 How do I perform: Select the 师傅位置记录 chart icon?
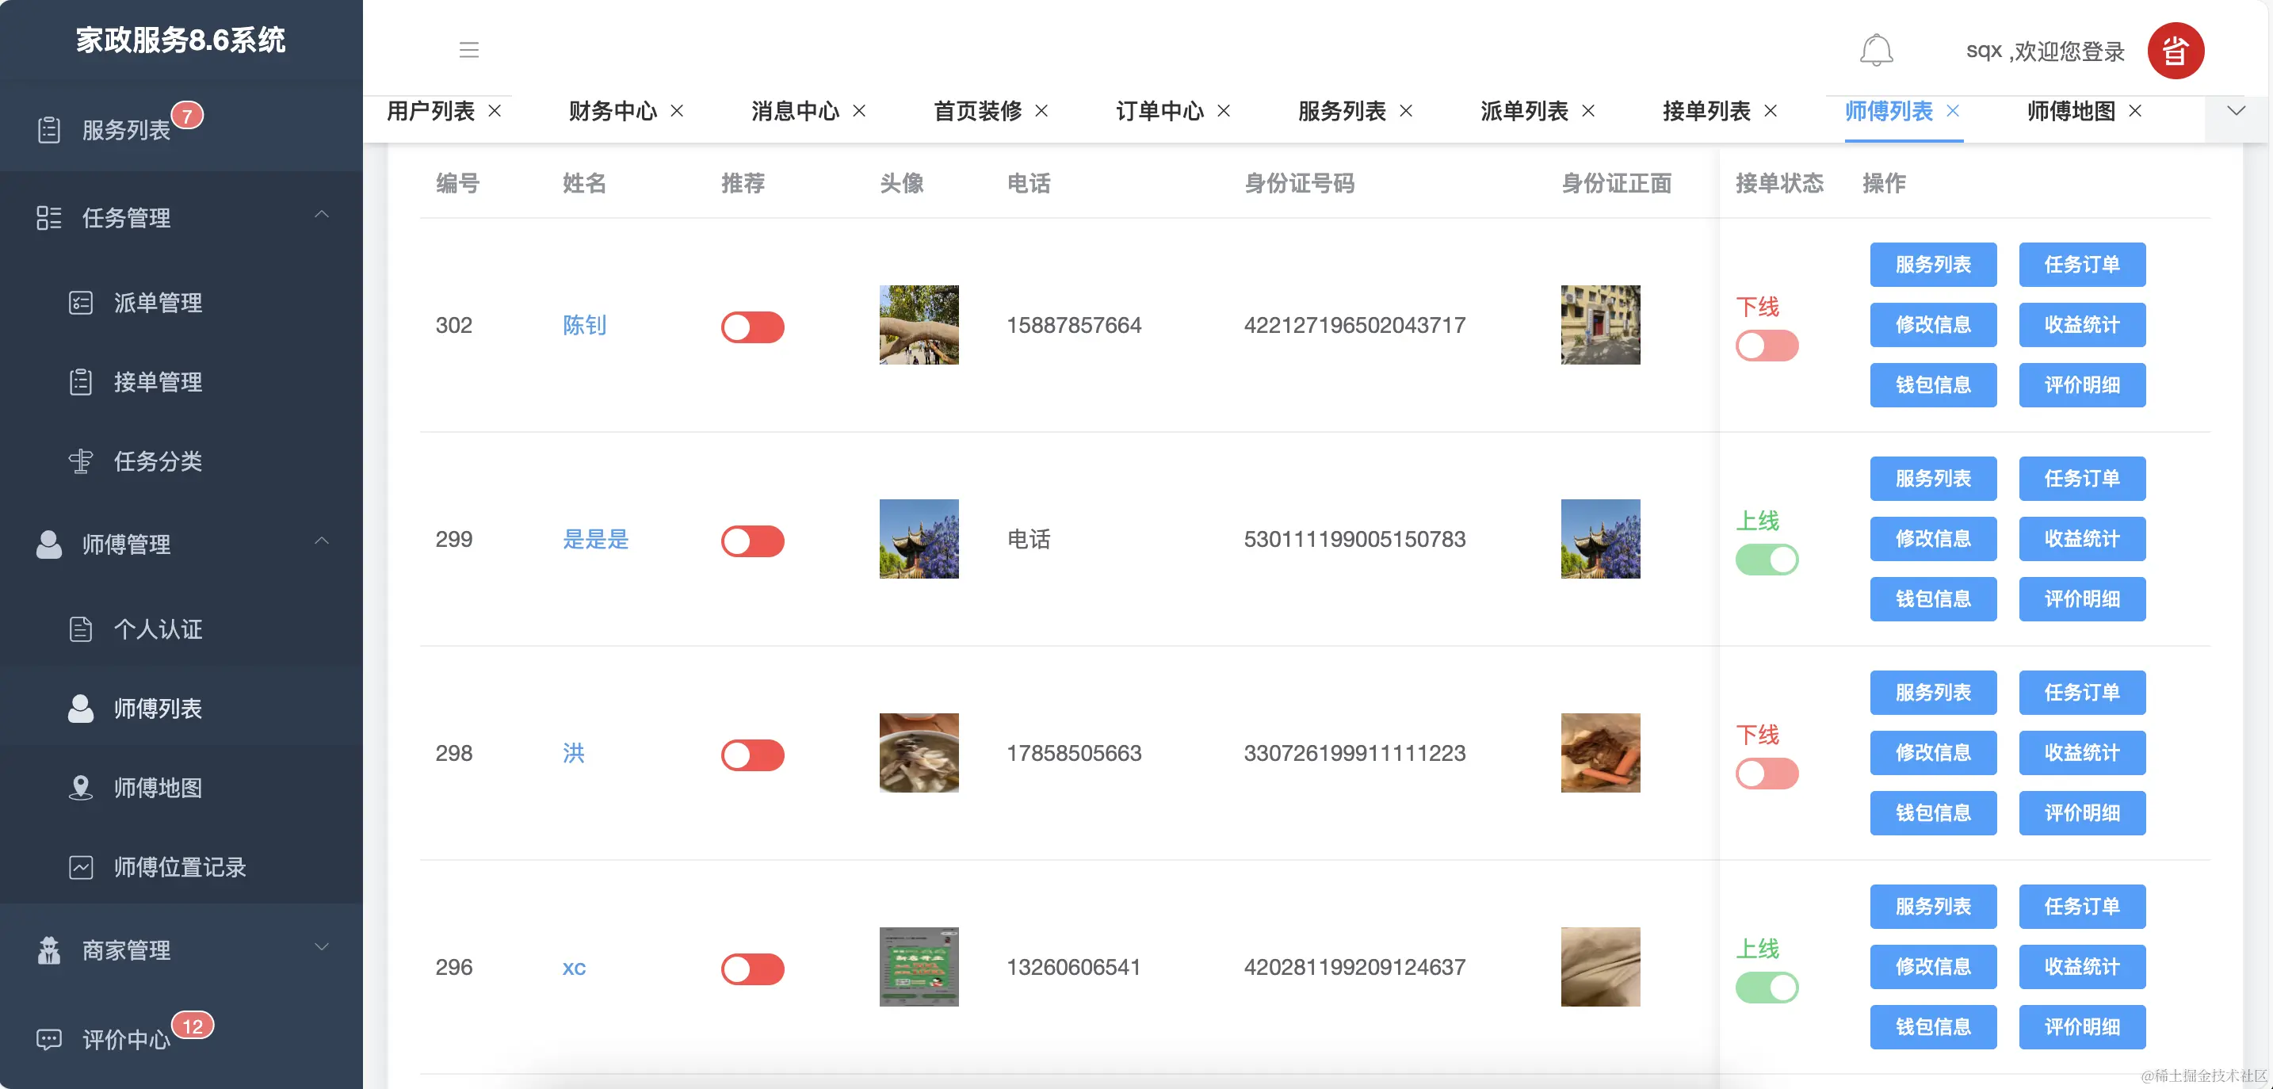pyautogui.click(x=80, y=866)
